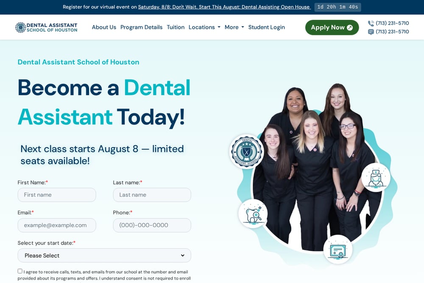424x283 pixels.
Task: Expand the More menu
Action: coord(234,27)
